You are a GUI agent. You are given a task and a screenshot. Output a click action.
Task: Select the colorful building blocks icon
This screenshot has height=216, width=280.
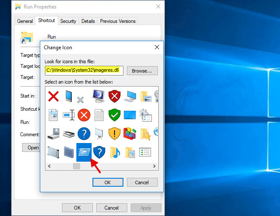tap(130, 133)
